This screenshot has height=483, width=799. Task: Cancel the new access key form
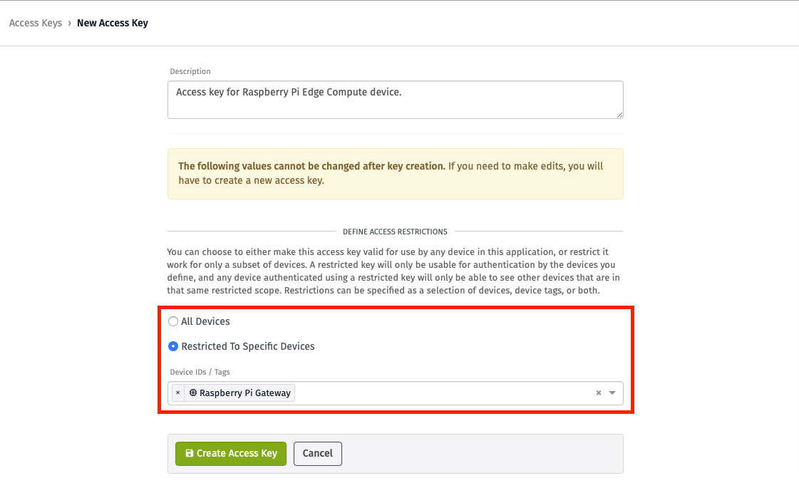[317, 454]
